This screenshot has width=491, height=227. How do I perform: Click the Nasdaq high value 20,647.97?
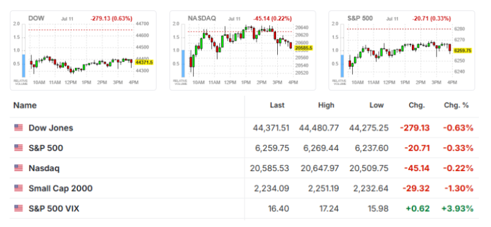319,169
